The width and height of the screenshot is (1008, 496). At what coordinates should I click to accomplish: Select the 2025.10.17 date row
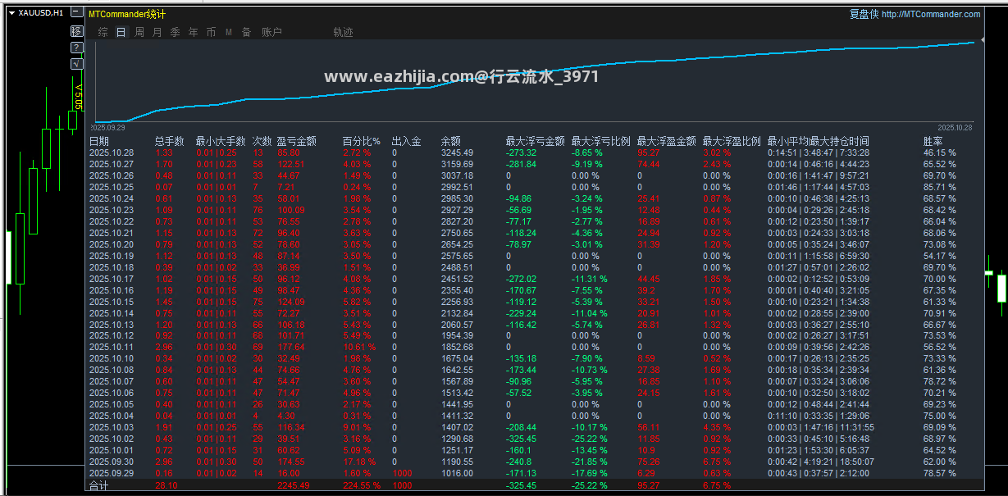[x=111, y=279]
